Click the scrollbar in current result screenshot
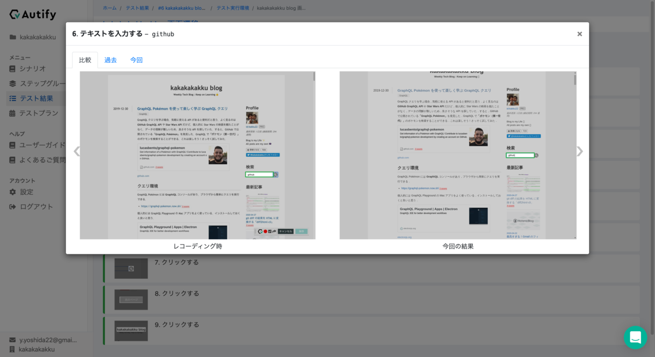 pyautogui.click(x=575, y=80)
